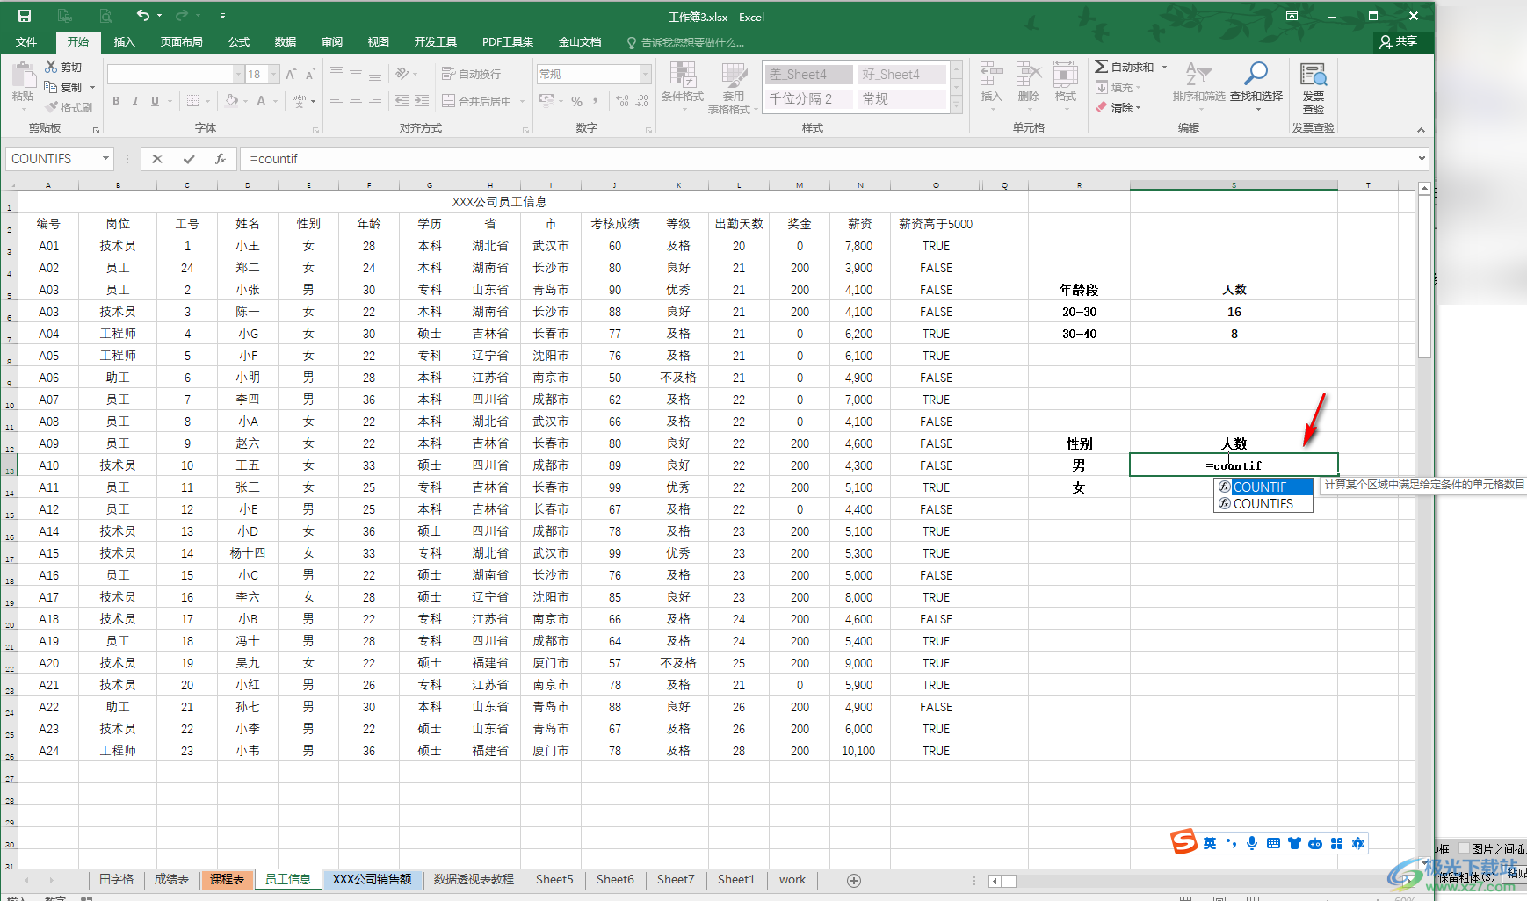
Task: Cancel formula entry with X icon
Action: point(157,159)
